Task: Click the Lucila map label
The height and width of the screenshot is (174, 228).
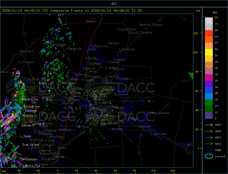Action: point(28,116)
